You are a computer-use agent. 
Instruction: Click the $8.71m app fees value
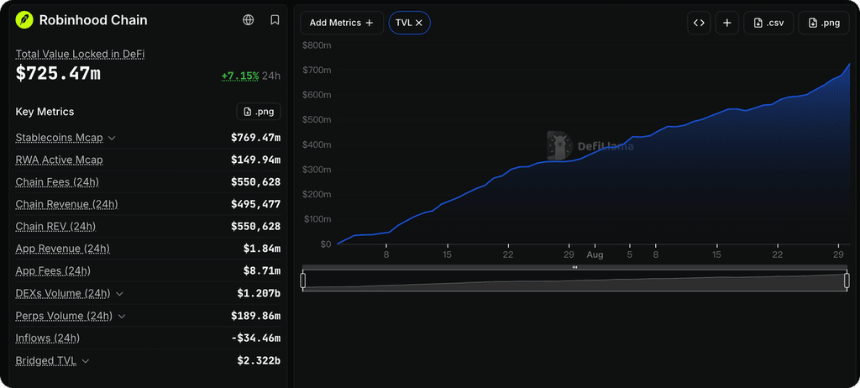click(x=262, y=271)
